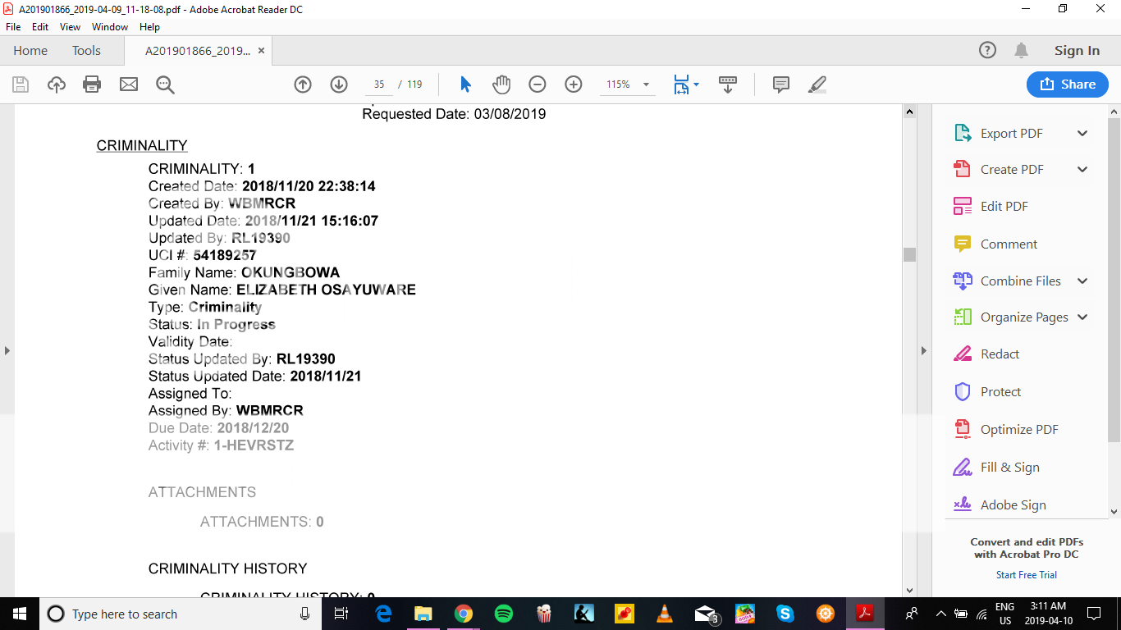Collapse the right tools pane arrow
The width and height of the screenshot is (1121, 630).
923,351
